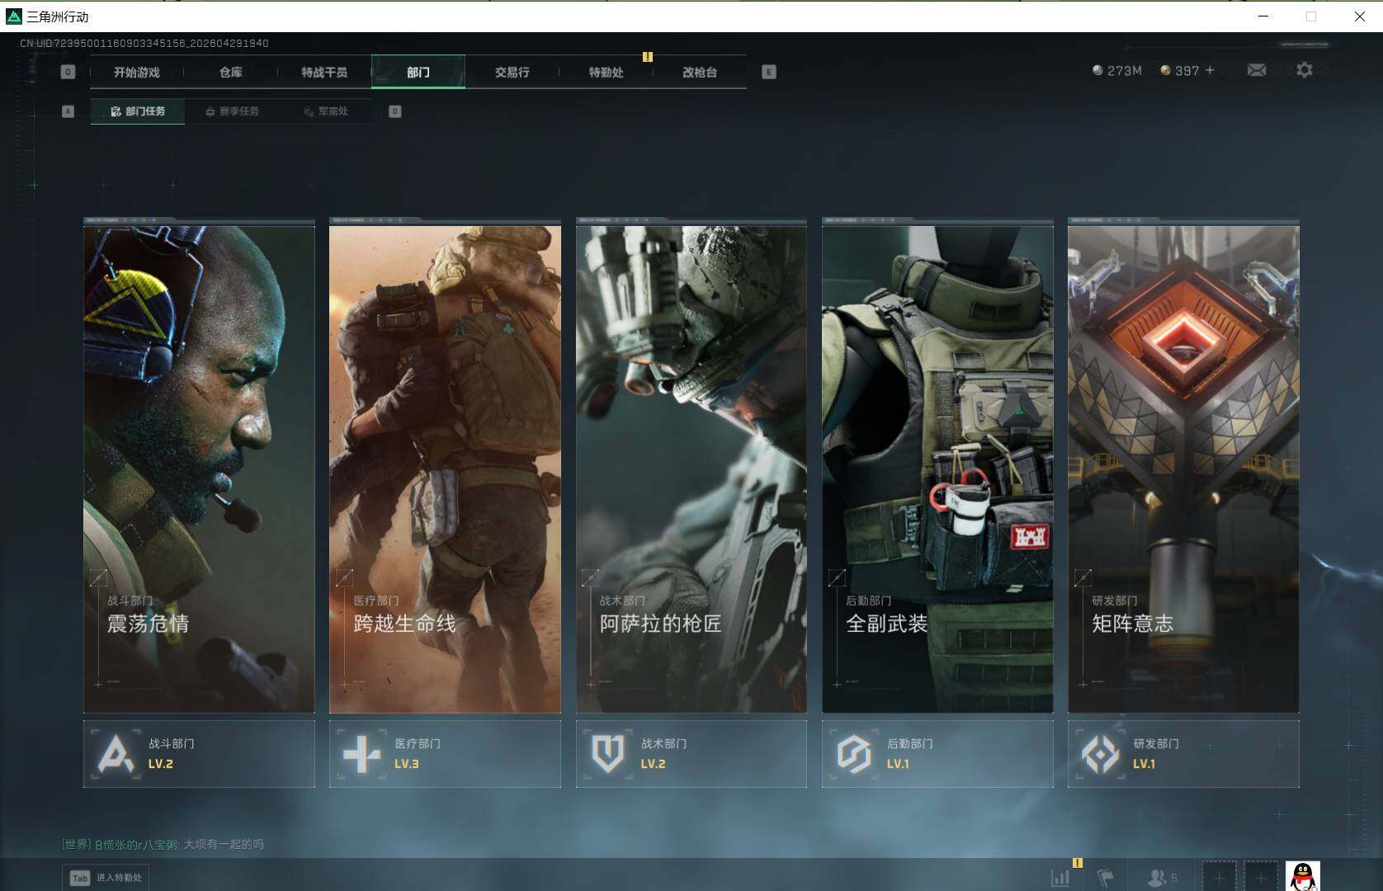Switch to the 军需处 sub-tab
This screenshot has height=891, width=1383.
tap(326, 111)
